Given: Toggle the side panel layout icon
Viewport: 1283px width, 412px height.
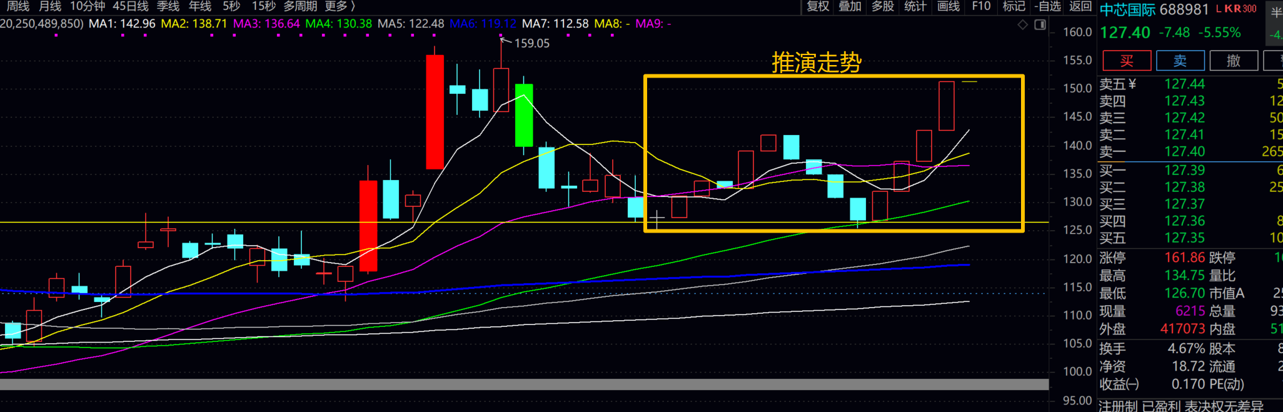Looking at the screenshot, I should 1040,24.
